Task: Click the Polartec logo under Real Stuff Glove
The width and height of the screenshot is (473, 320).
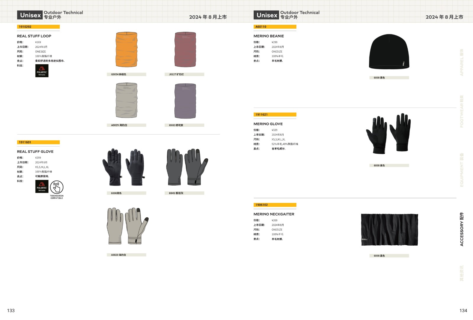Action: tap(42, 186)
